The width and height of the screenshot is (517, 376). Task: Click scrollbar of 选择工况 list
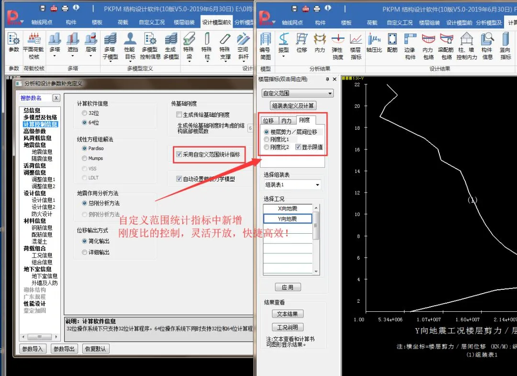pyautogui.click(x=316, y=239)
